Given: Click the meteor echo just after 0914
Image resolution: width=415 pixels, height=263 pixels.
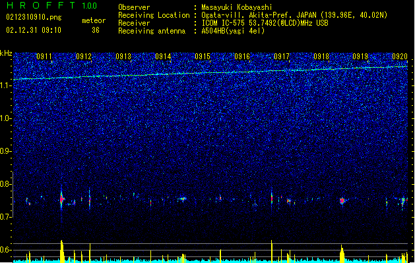Looking at the screenshot, I should [x=182, y=199].
